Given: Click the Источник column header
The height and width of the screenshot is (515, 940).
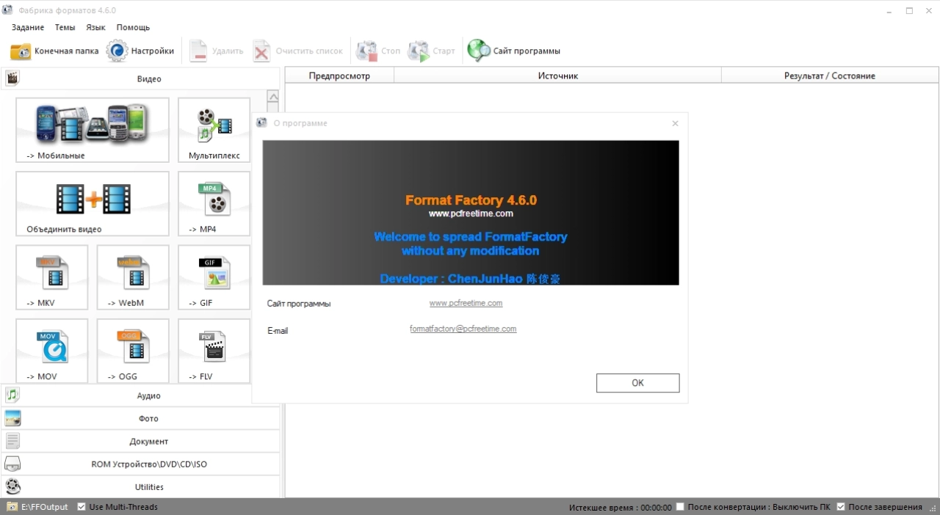Looking at the screenshot, I should (x=558, y=76).
